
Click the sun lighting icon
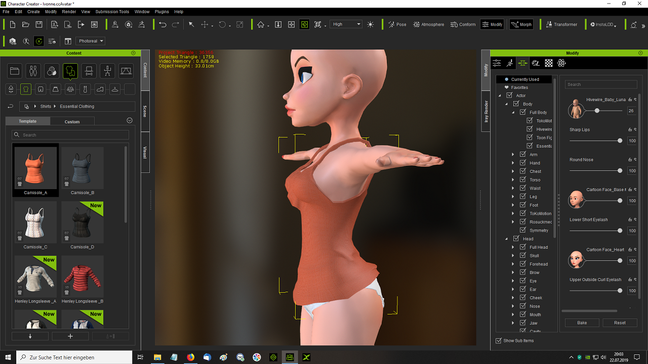click(371, 24)
